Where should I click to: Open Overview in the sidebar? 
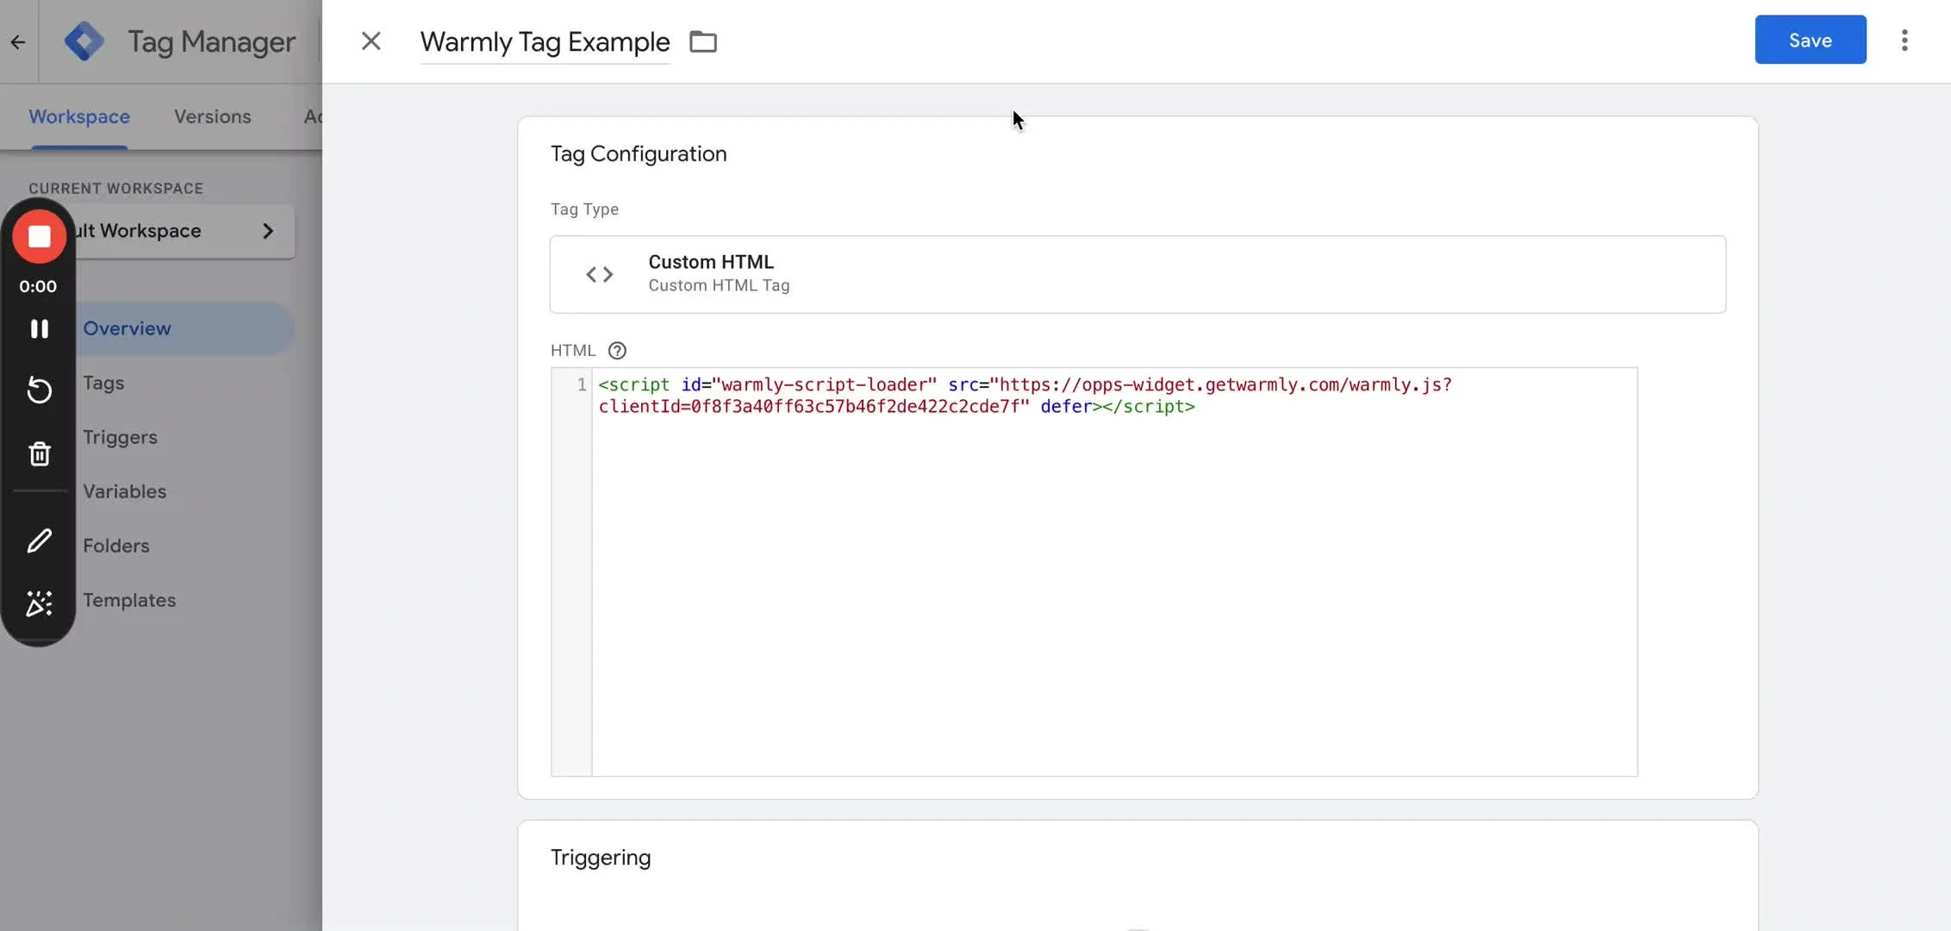[127, 328]
